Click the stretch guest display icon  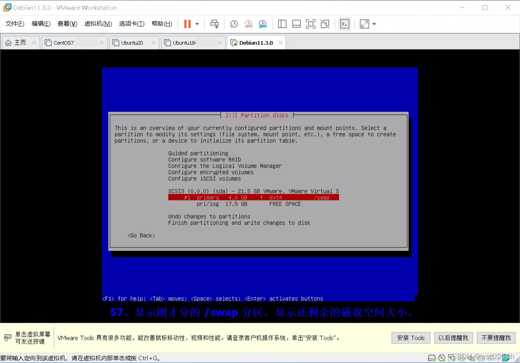coord(364,24)
